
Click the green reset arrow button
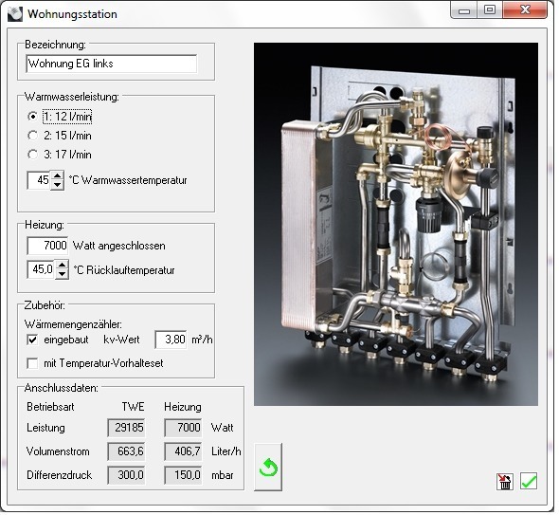click(268, 467)
